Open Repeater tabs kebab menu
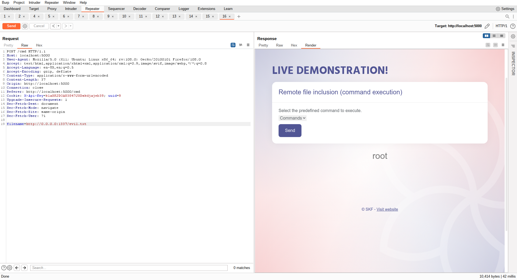 513,16
